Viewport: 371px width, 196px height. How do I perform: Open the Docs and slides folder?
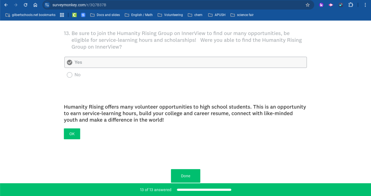click(105, 15)
